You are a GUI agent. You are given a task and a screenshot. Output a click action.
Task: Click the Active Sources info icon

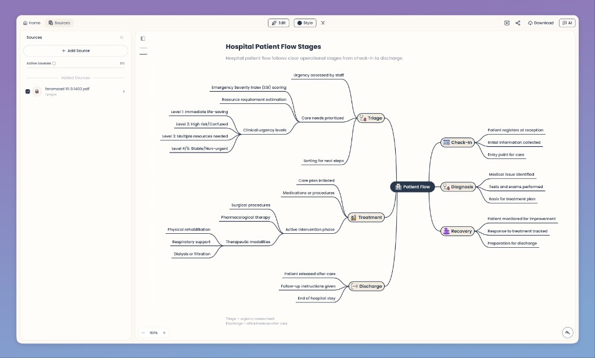[53, 63]
